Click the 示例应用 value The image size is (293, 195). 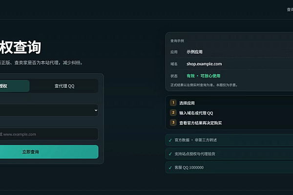coord(194,52)
